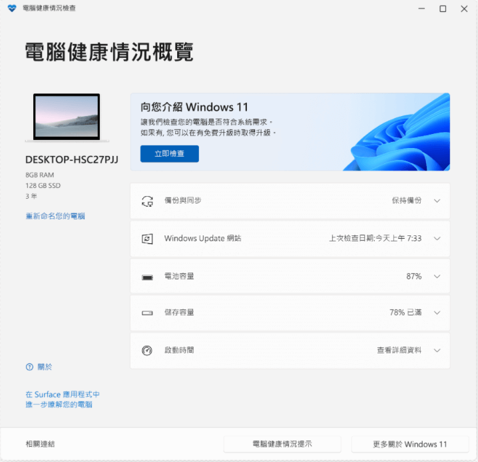Click the Windows Update refresh icon
The width and height of the screenshot is (478, 462).
pos(147,239)
